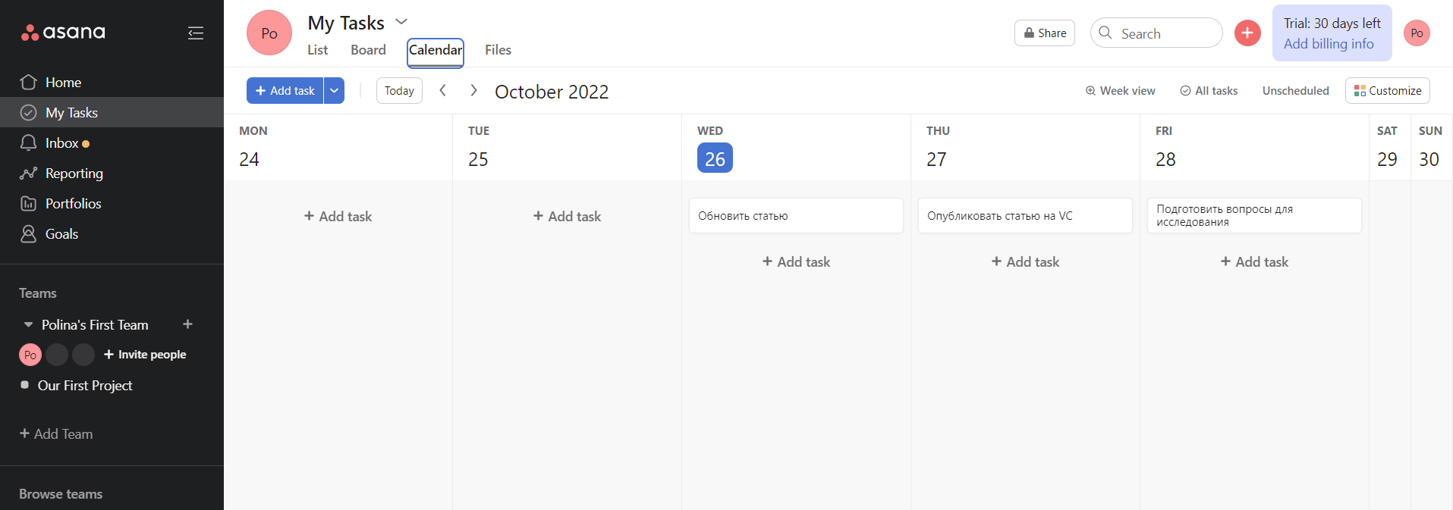
Task: Switch to Week view
Action: (1120, 91)
